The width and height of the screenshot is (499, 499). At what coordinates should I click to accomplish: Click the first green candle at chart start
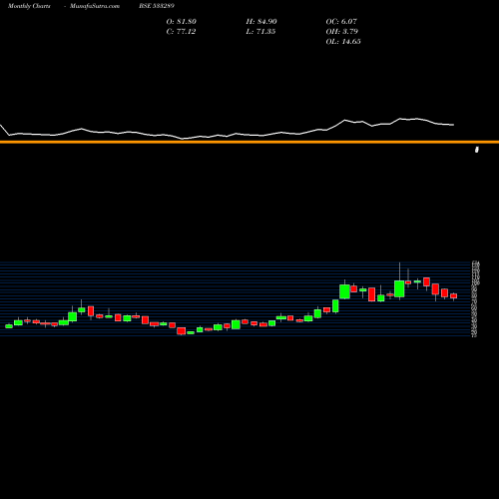pyautogui.click(x=9, y=326)
